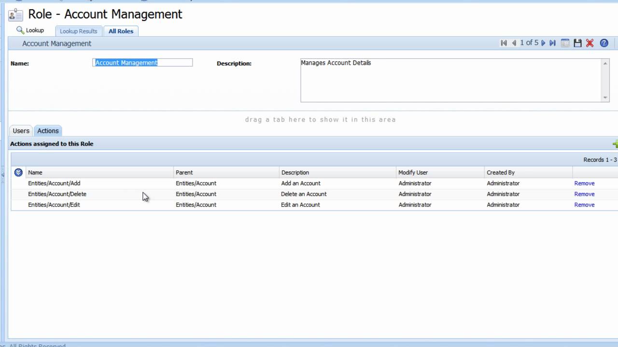The image size is (618, 347).
Task: Click the Name input field
Action: 142,63
